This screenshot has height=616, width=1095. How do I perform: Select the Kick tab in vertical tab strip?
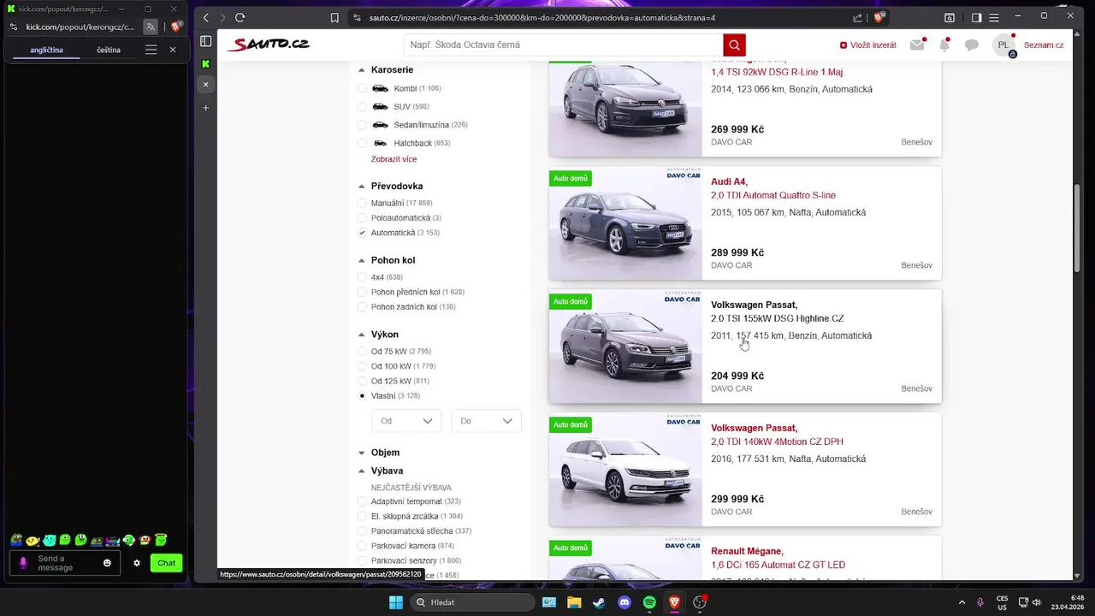pyautogui.click(x=205, y=63)
